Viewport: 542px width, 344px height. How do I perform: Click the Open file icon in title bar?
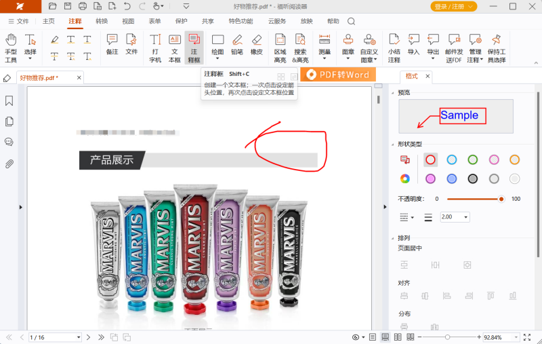(53, 6)
